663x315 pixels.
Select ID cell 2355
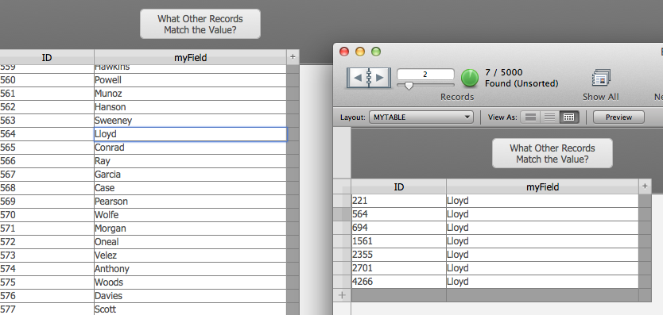click(x=399, y=255)
